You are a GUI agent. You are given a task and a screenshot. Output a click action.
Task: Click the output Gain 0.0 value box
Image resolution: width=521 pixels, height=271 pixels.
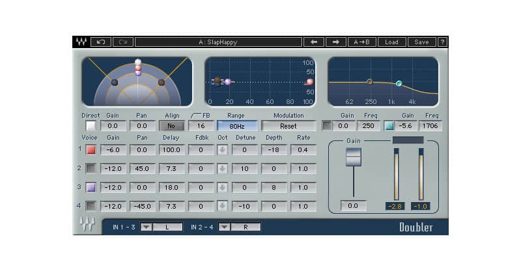353,206
